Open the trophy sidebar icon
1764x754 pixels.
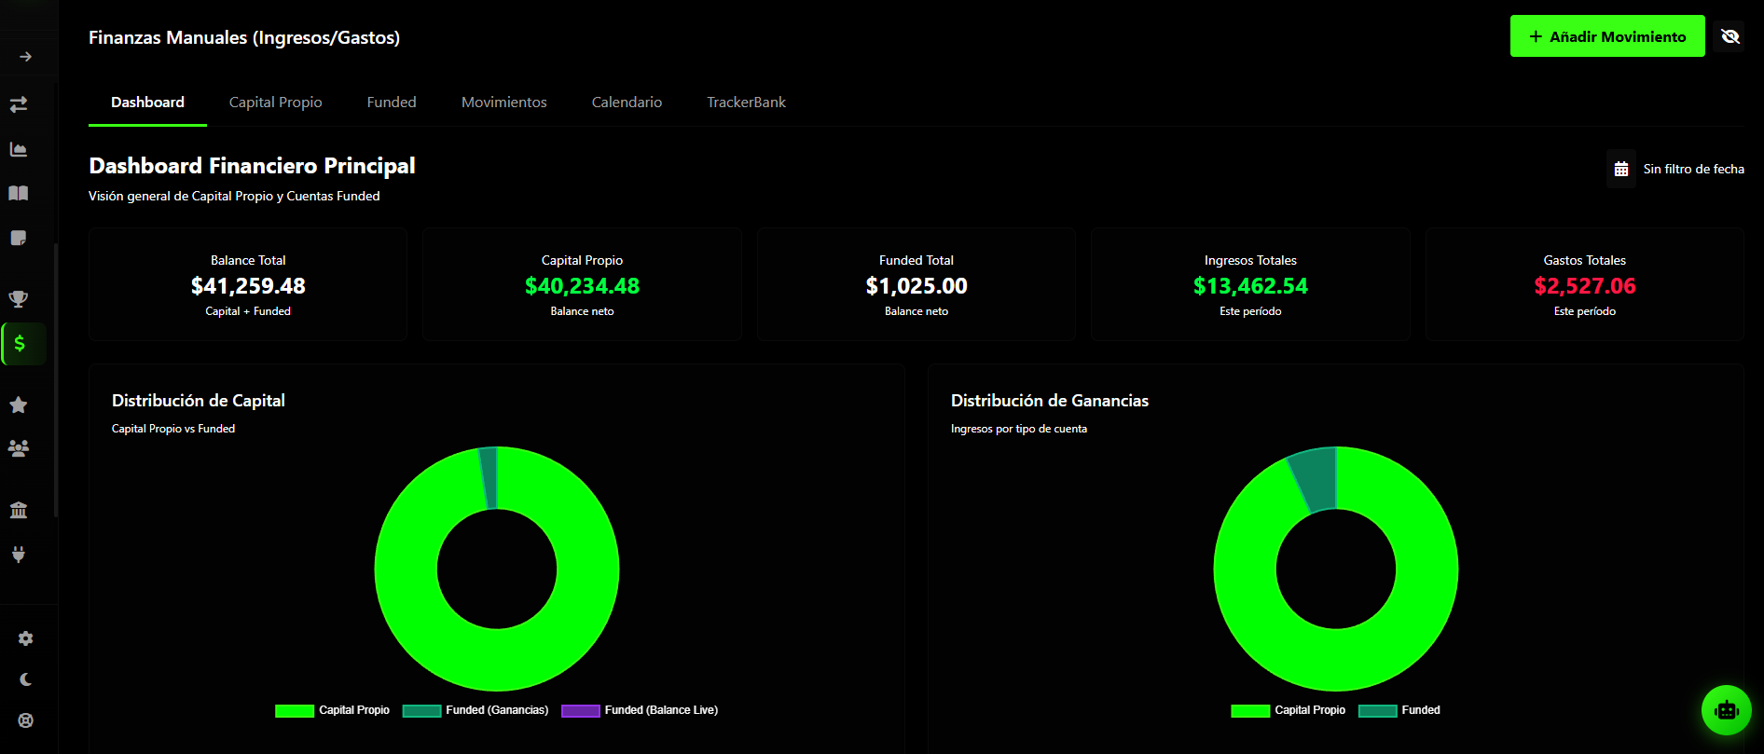click(x=19, y=299)
